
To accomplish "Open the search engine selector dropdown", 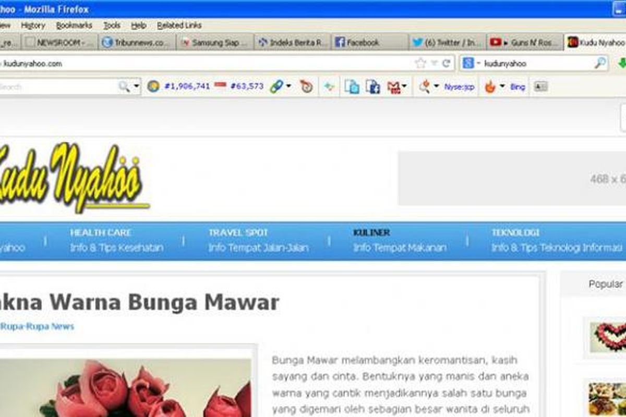I will coord(471,64).
